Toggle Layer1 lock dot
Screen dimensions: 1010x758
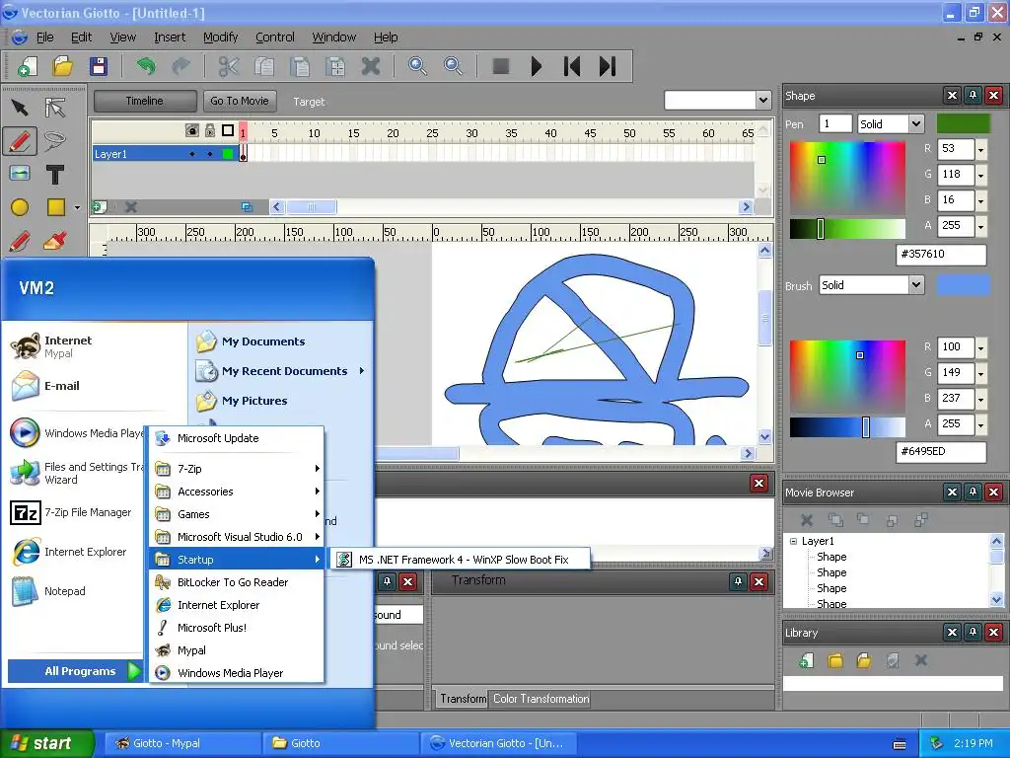click(210, 154)
